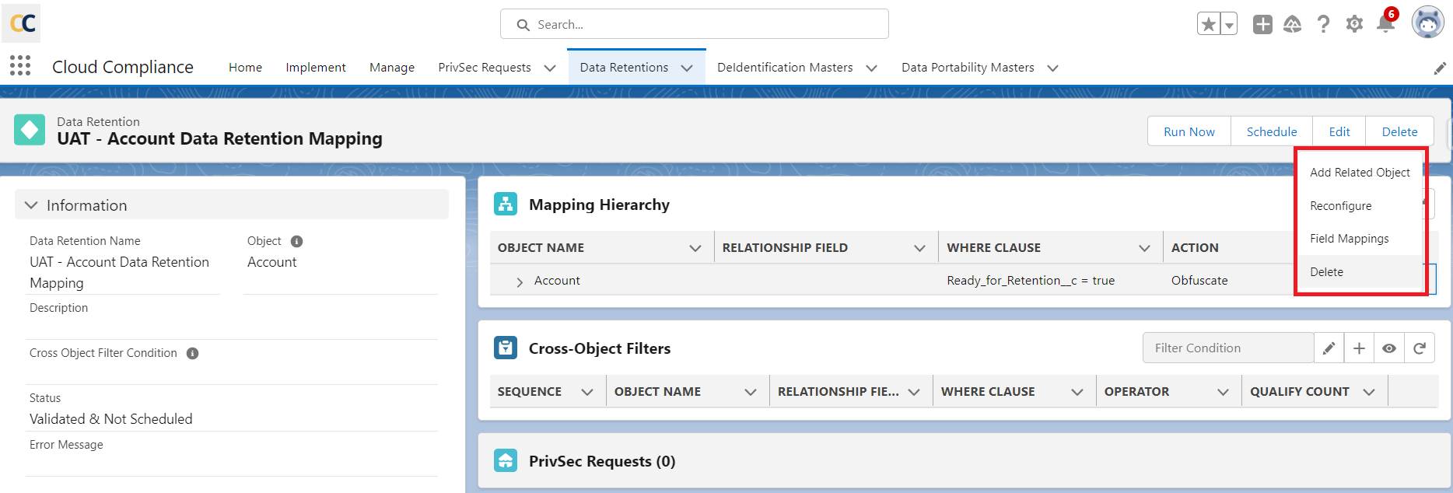1453x493 pixels.
Task: Click the notifications bell icon
Action: (x=1385, y=24)
